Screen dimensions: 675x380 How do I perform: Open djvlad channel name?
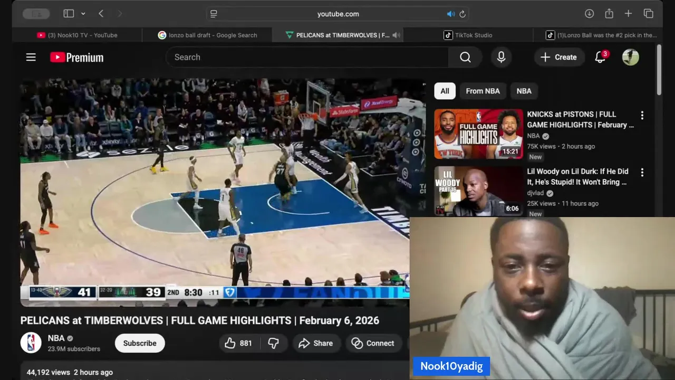point(535,193)
